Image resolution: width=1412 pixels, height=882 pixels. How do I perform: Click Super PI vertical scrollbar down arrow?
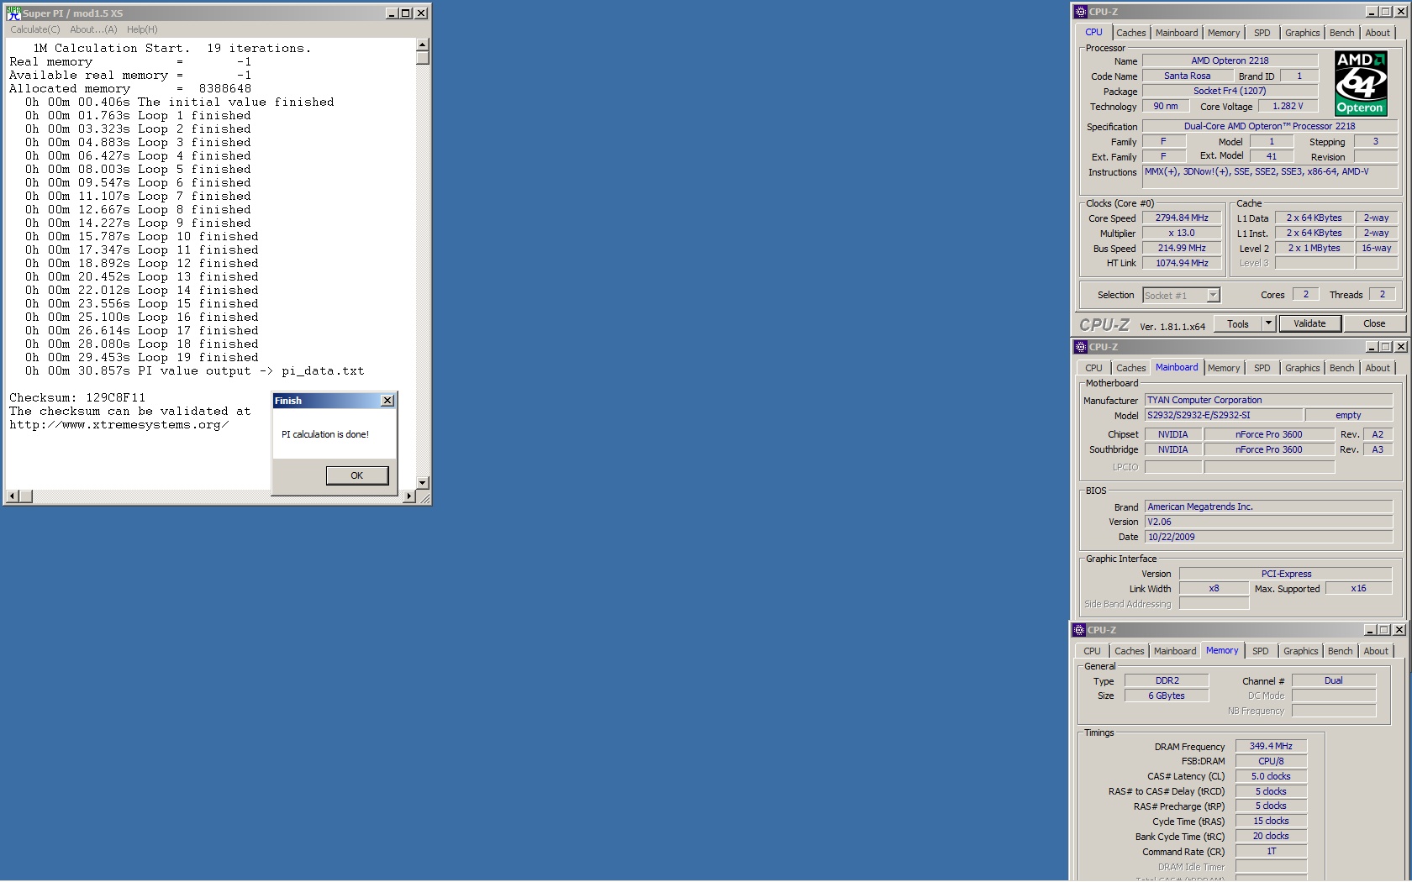click(423, 483)
